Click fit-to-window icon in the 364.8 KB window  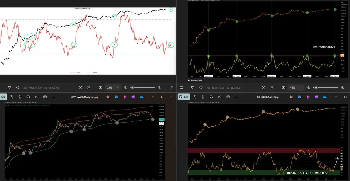81,87
